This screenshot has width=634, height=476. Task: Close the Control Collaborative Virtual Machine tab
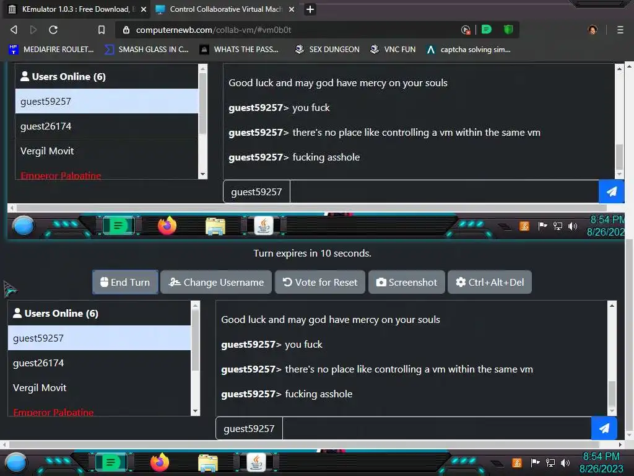click(x=292, y=9)
